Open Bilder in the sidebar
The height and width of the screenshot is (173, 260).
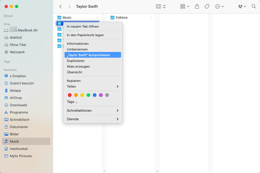pyautogui.click(x=26, y=134)
